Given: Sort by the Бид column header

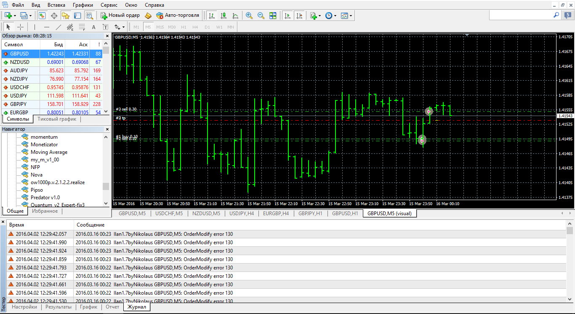Looking at the screenshot, I should pyautogui.click(x=53, y=44).
